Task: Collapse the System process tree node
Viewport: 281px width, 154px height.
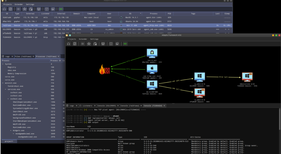Action: [x=3, y=64]
